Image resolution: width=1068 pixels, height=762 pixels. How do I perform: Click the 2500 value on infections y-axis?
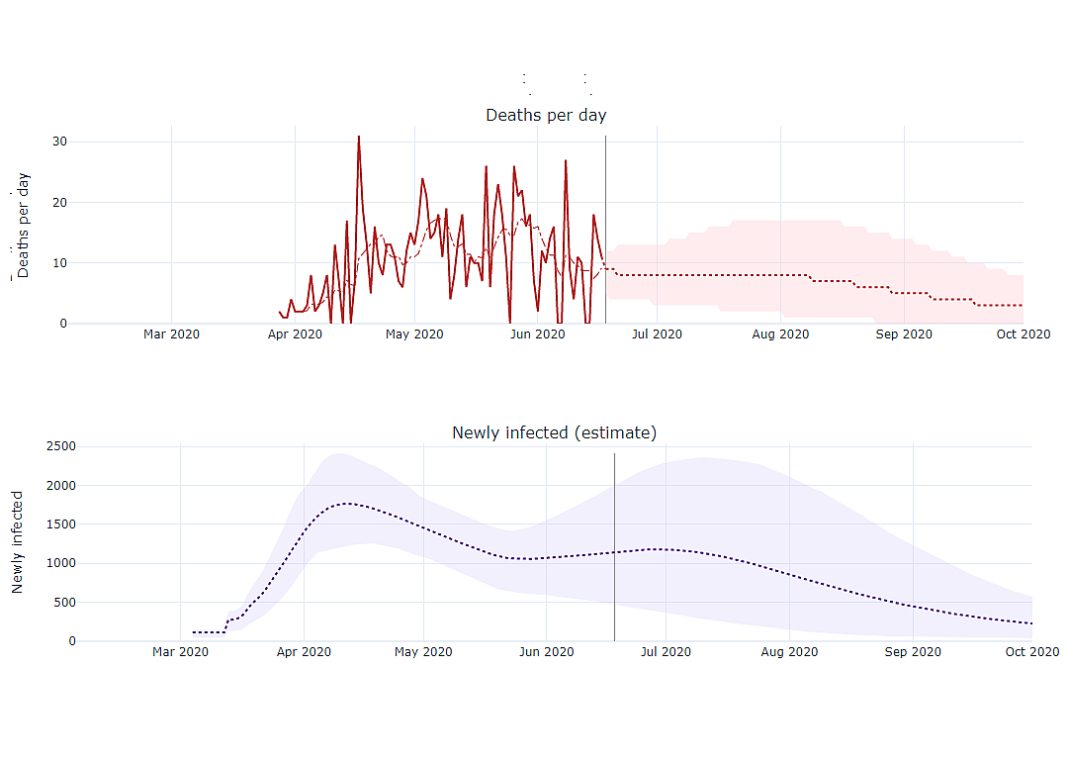(x=61, y=446)
